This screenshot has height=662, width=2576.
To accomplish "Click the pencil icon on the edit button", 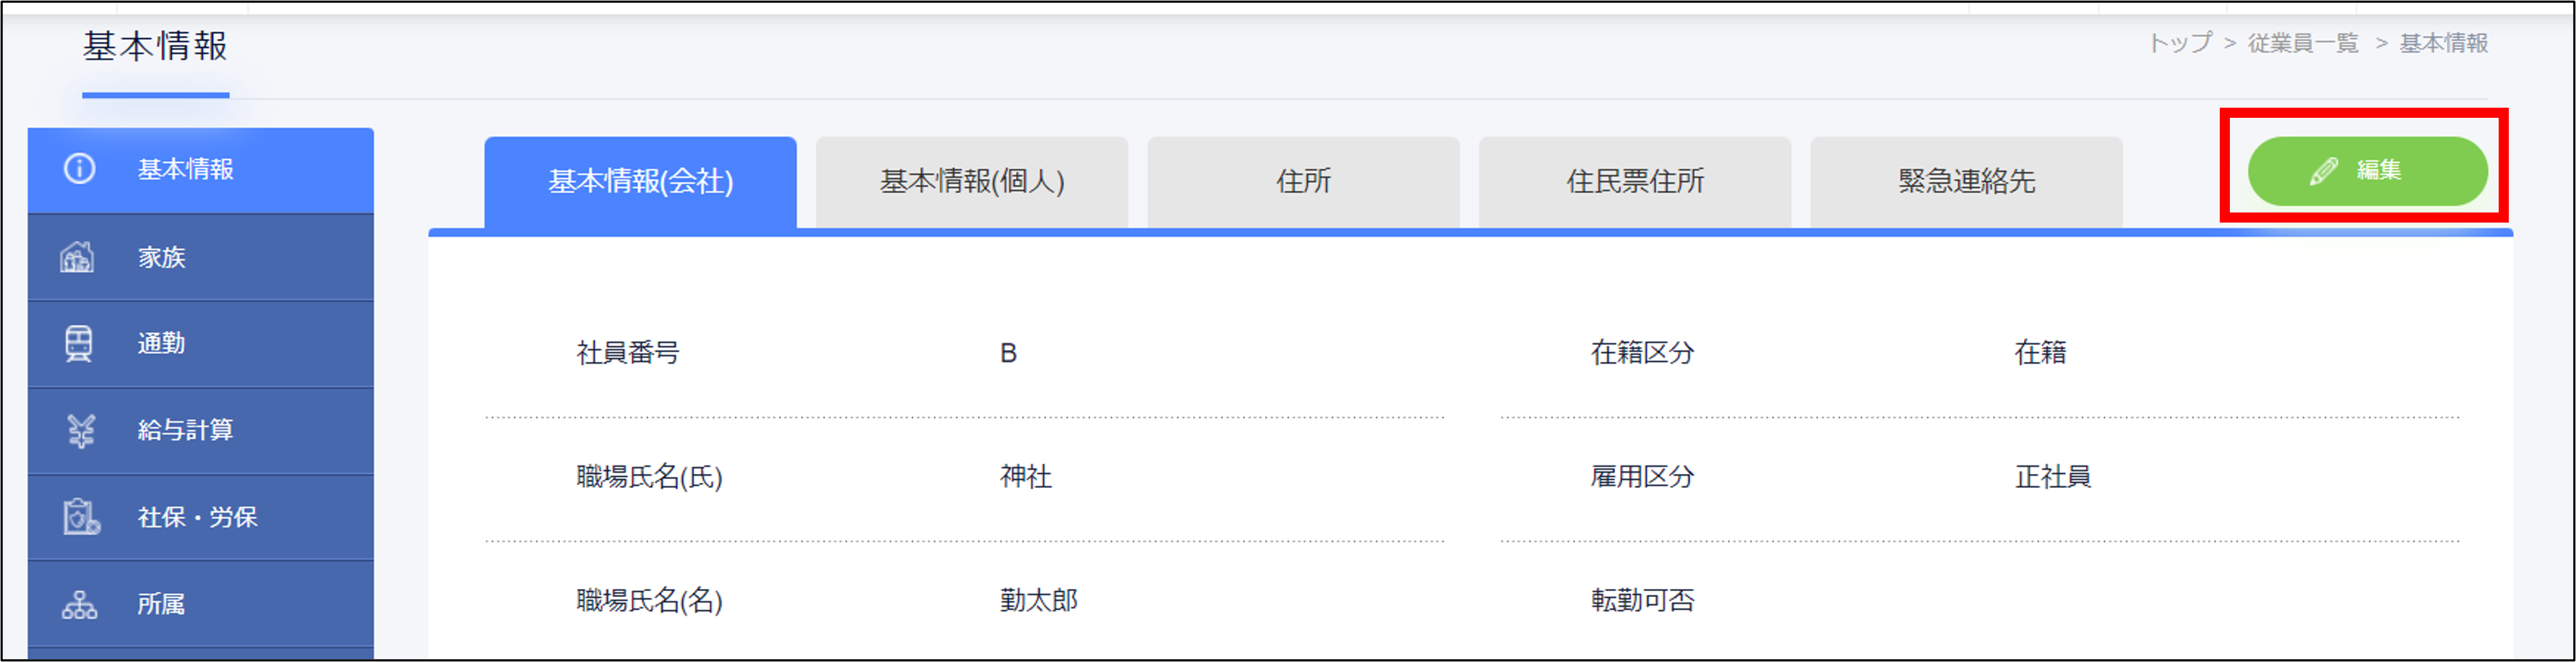I will (2323, 171).
